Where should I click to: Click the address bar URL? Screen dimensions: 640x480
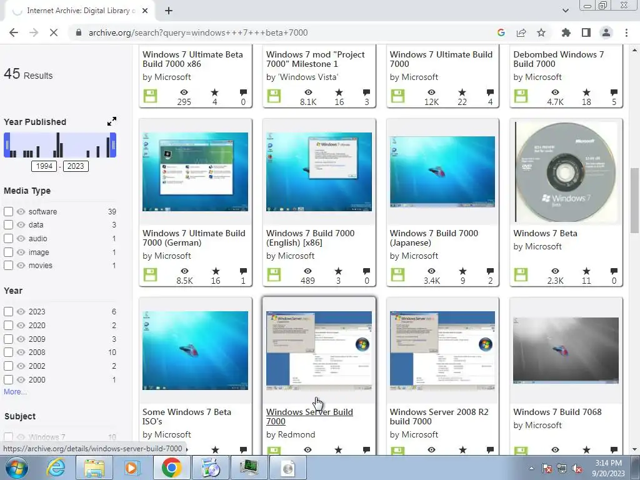[x=198, y=32]
